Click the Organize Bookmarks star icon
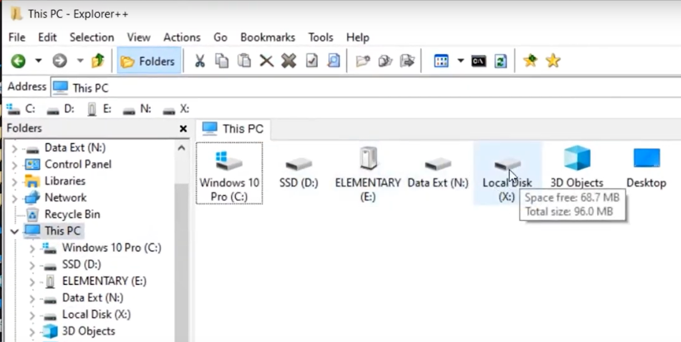 point(553,60)
